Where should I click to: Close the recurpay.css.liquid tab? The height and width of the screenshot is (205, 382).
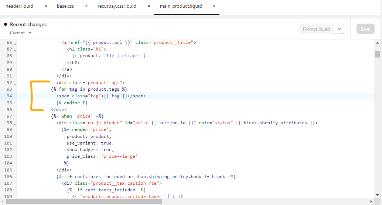(149, 6)
